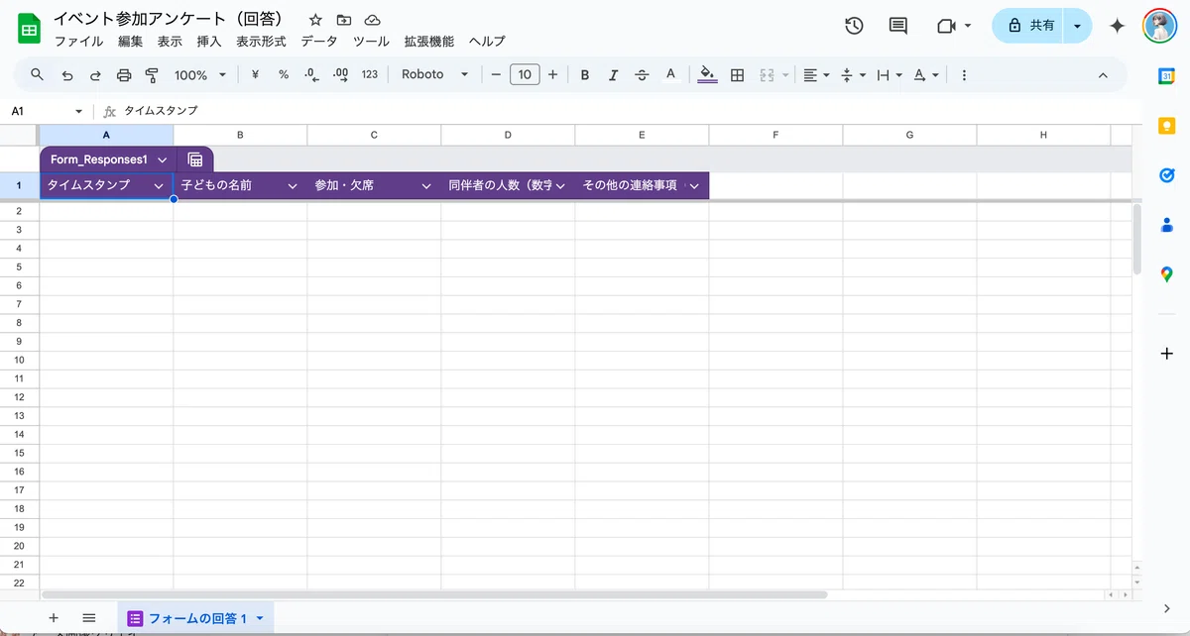Increase decimal places
This screenshot has width=1190, height=636.
click(341, 74)
